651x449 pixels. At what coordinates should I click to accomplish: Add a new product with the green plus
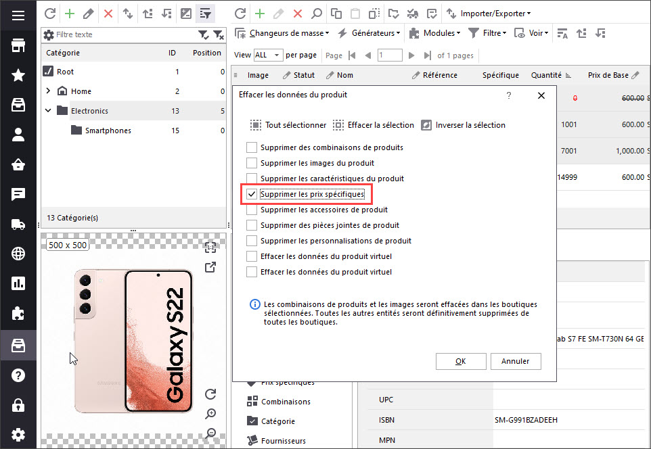tap(259, 14)
